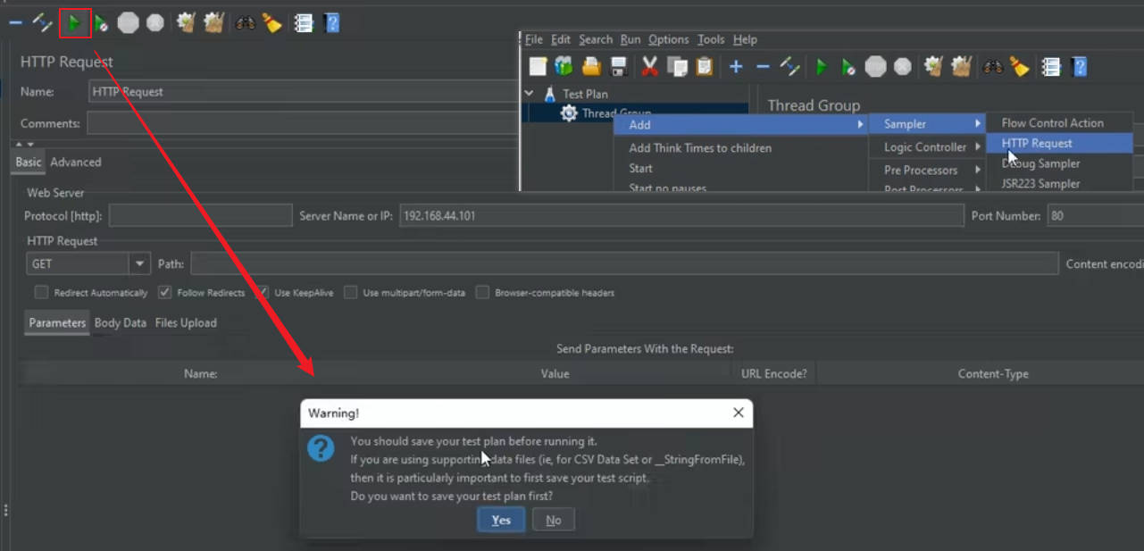The height and width of the screenshot is (551, 1144).
Task: Click the Cut scissors icon
Action: tap(650, 66)
